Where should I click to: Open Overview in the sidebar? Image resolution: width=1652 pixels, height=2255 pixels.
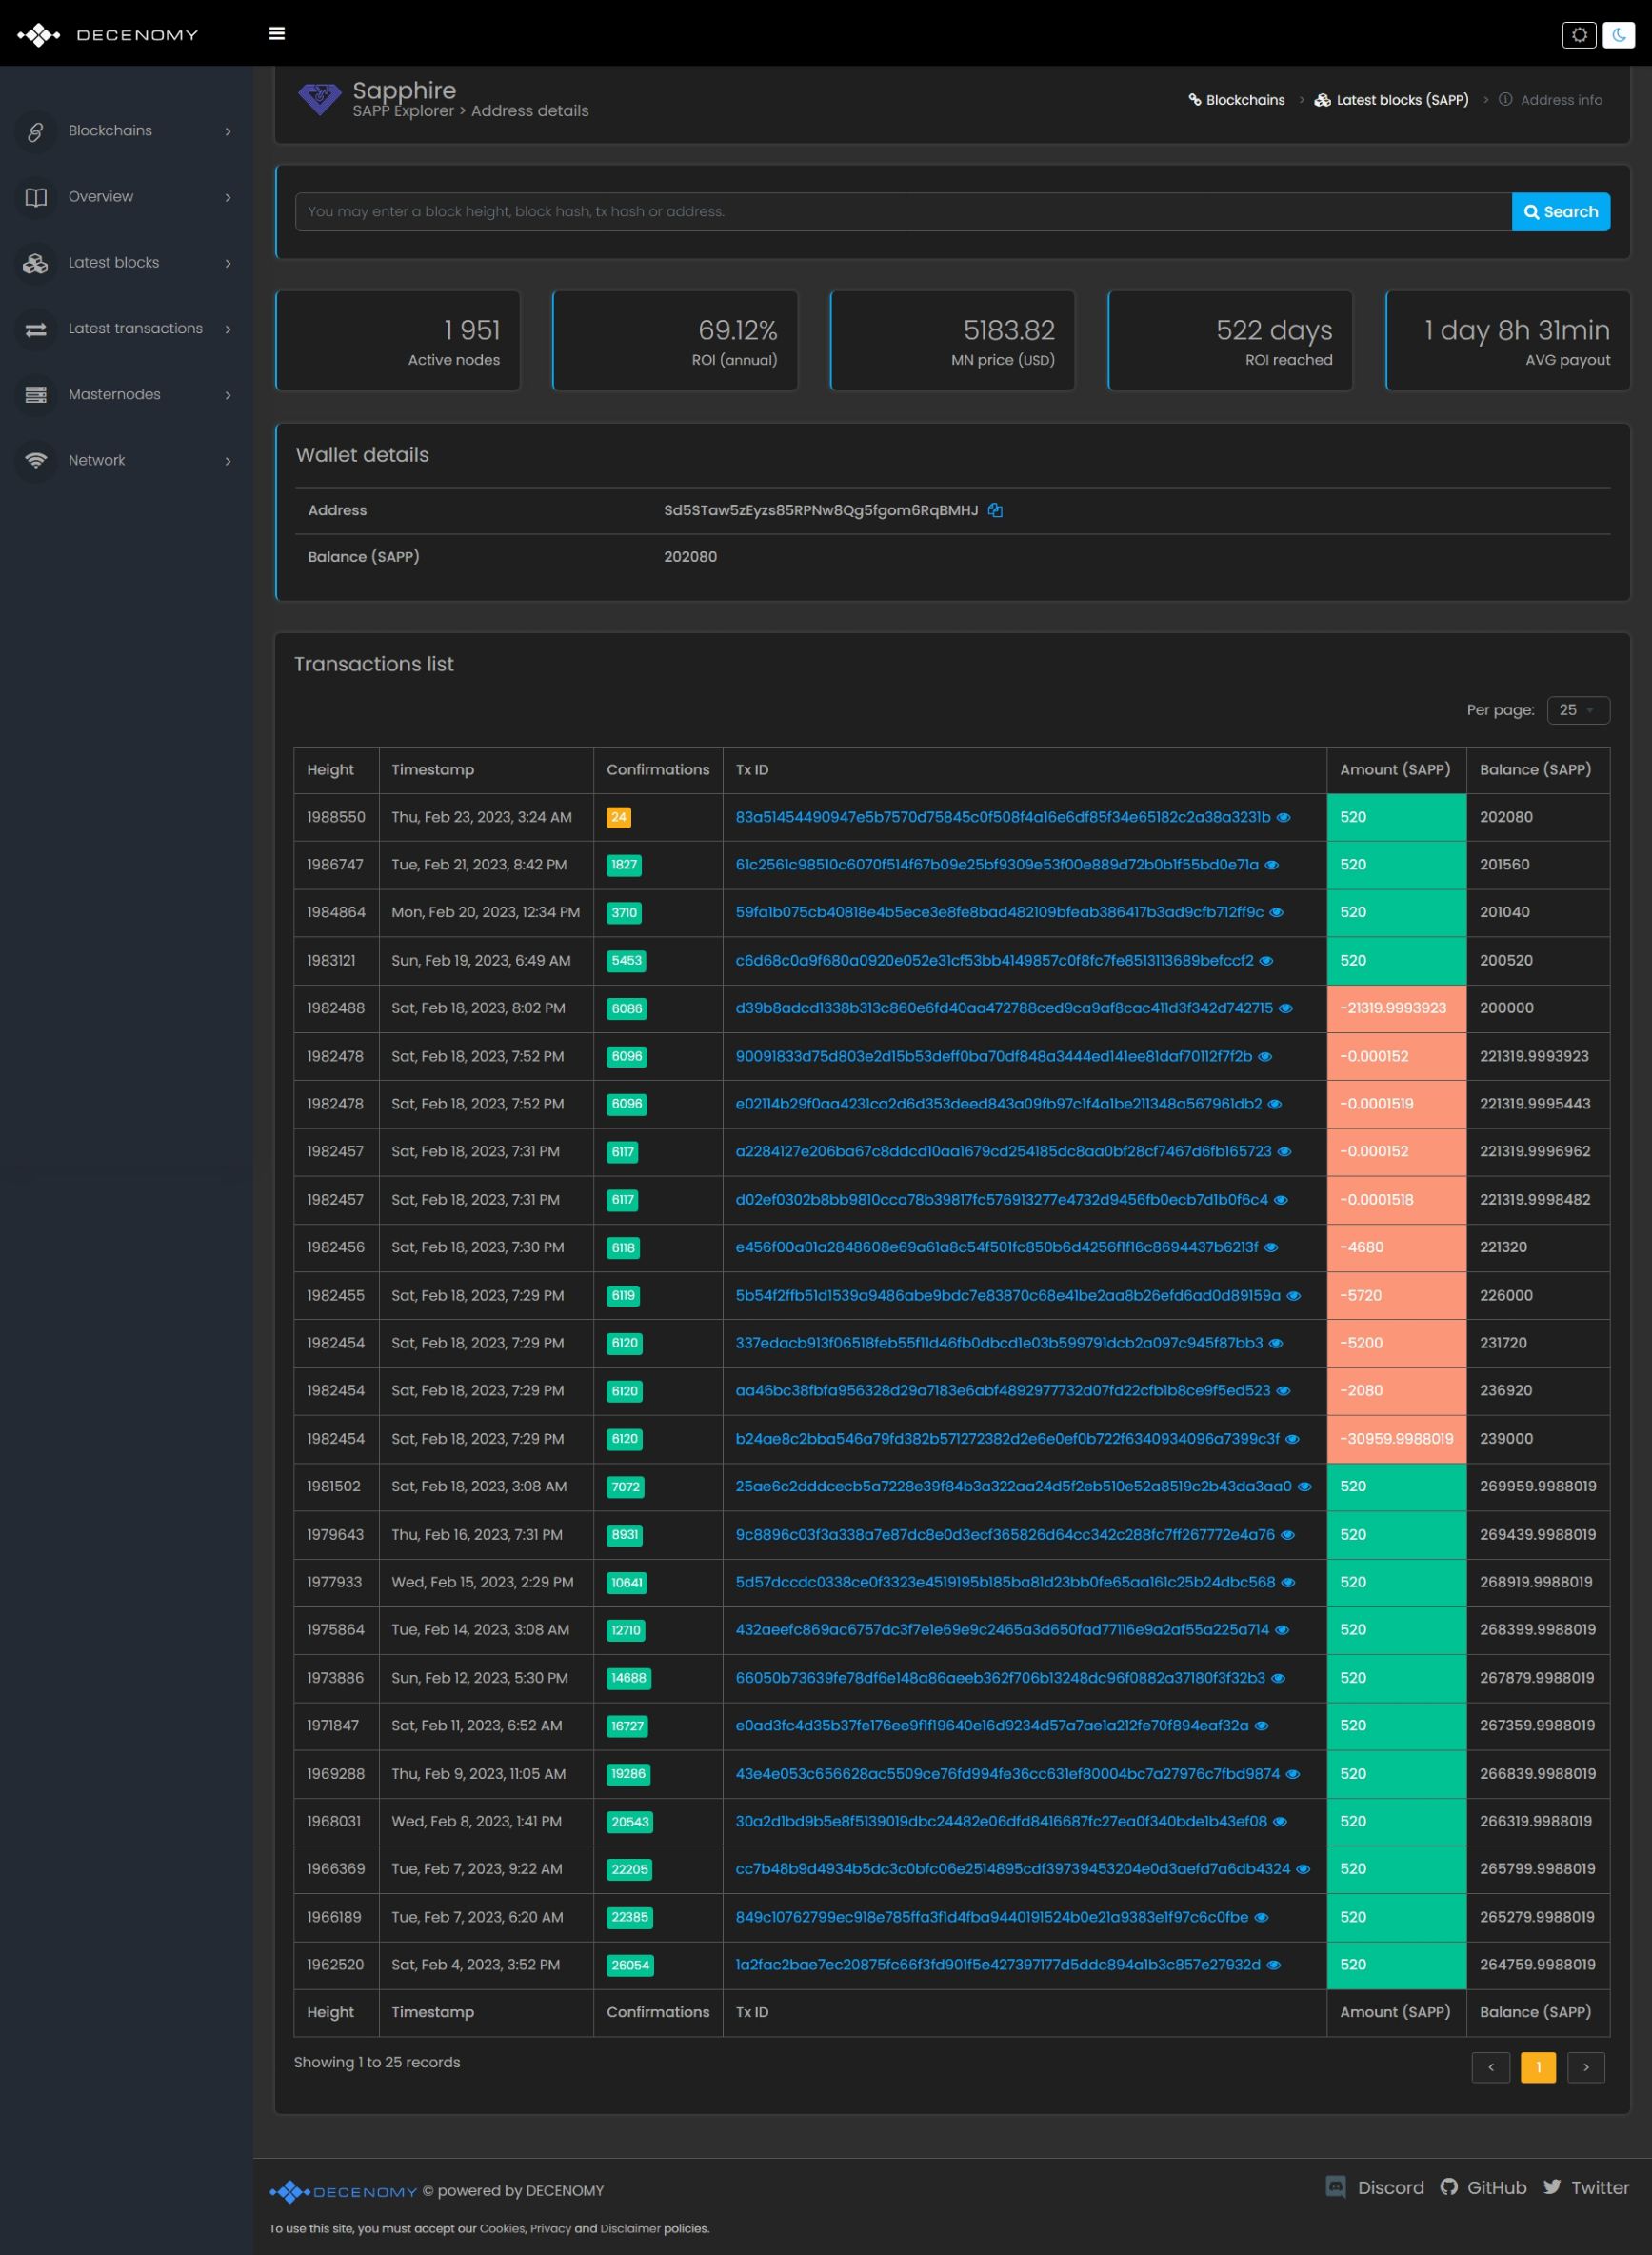pyautogui.click(x=100, y=197)
